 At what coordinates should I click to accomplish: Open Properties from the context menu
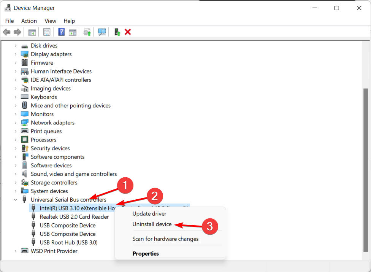click(146, 253)
